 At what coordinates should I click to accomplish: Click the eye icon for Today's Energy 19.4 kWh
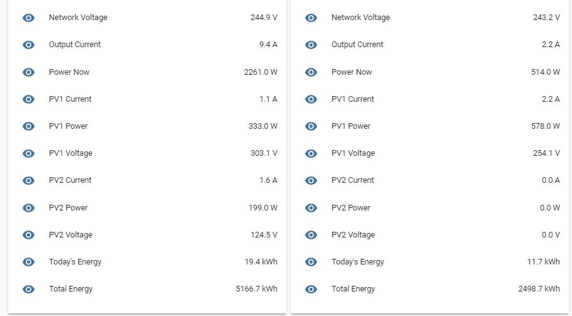click(x=28, y=262)
